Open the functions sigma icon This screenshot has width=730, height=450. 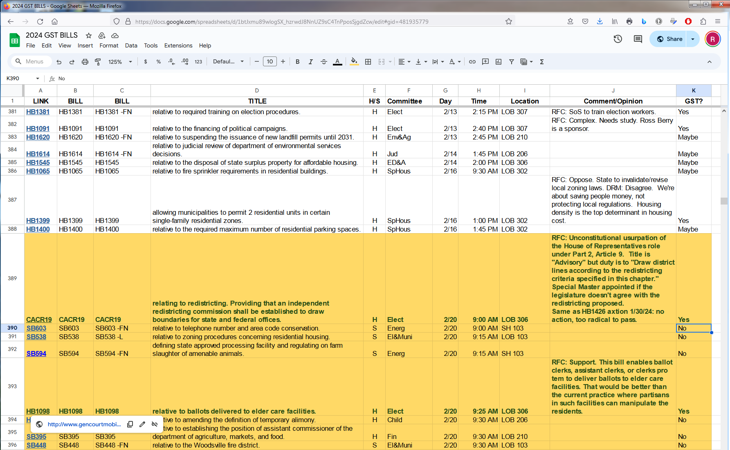[541, 62]
